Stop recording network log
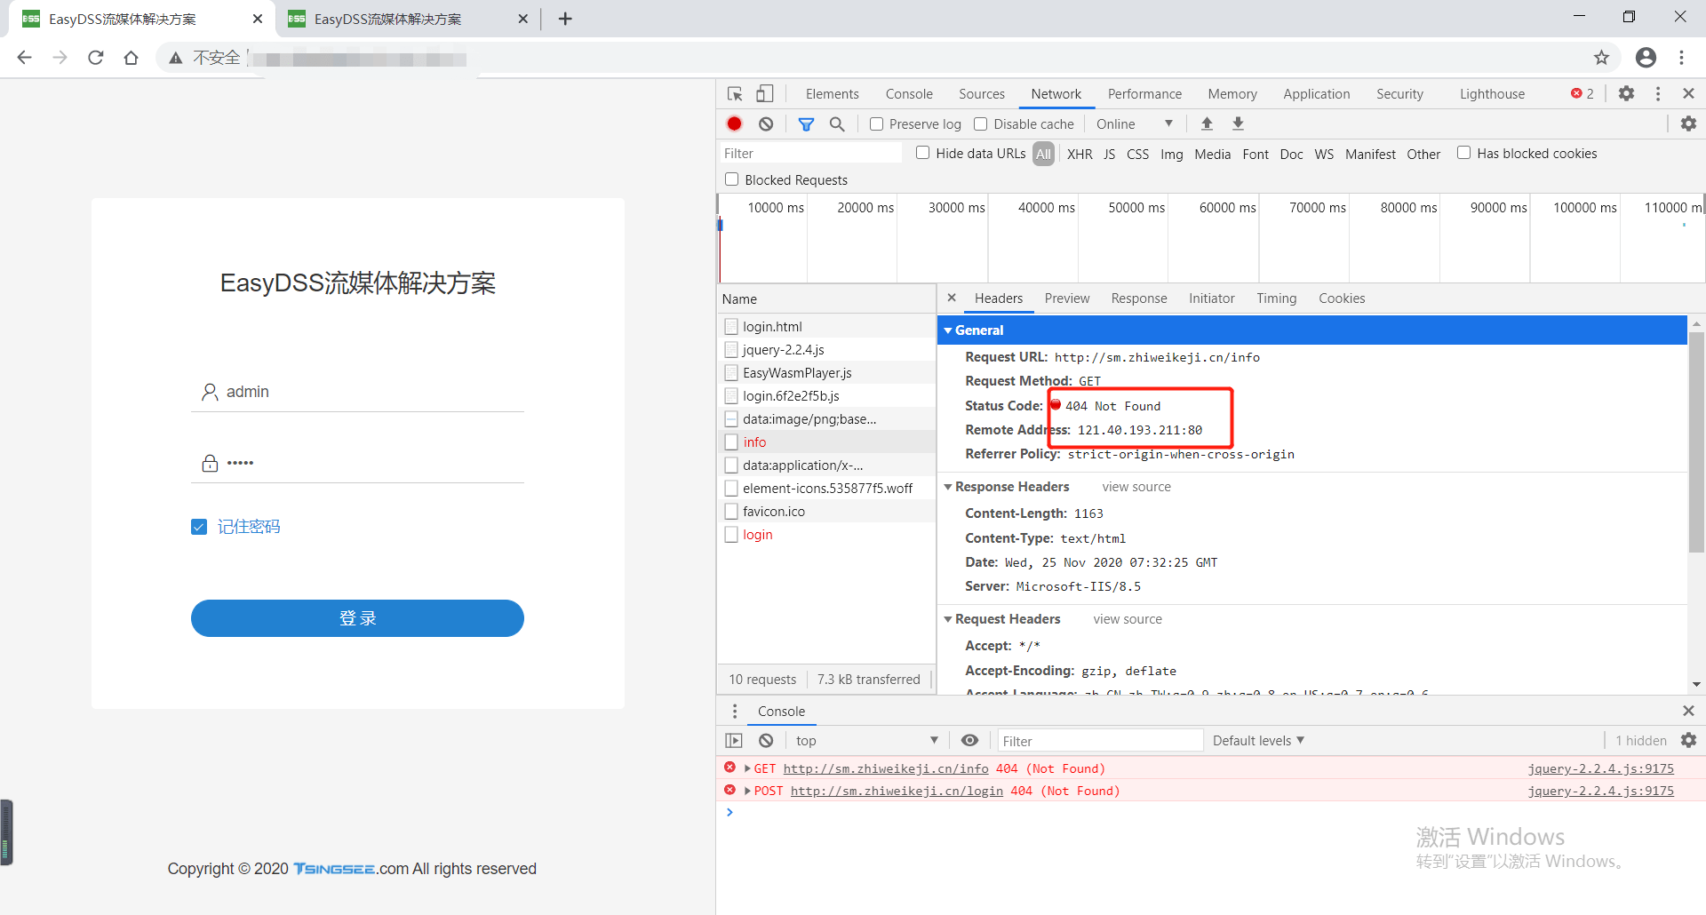Viewport: 1706px width, 915px height. 734,123
